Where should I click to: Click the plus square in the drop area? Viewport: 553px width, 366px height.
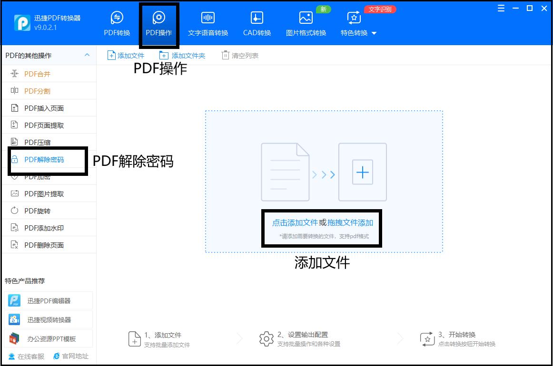362,173
